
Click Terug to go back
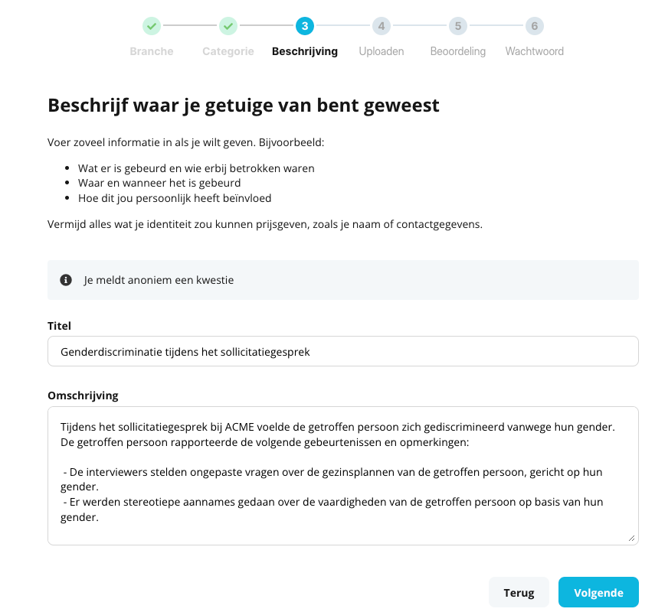point(519,592)
